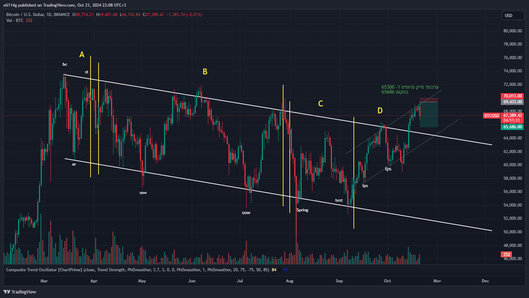Select the green Hebrew note mentioning 65300
This screenshot has height=298, width=529.
pos(410,87)
